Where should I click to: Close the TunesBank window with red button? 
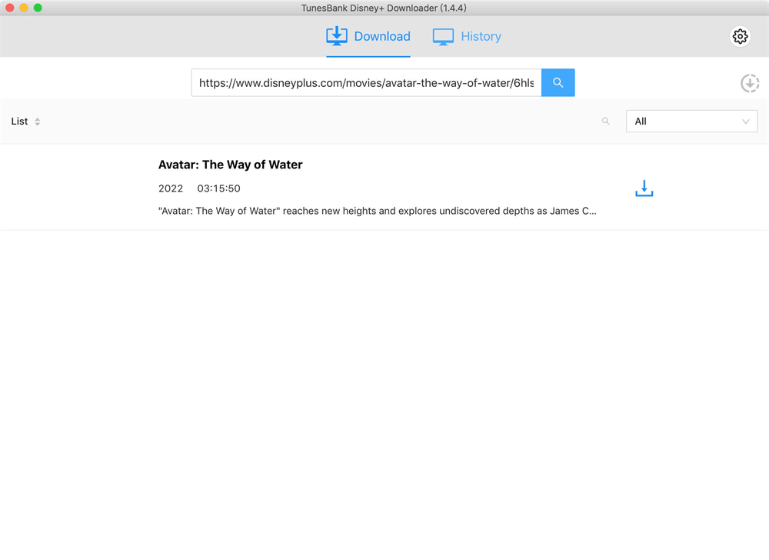[x=10, y=8]
